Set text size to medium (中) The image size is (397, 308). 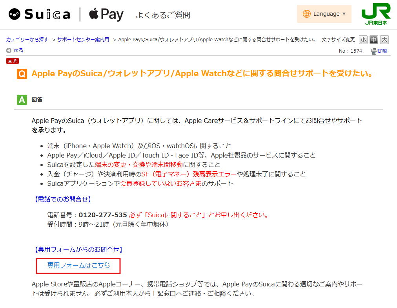tap(374, 40)
